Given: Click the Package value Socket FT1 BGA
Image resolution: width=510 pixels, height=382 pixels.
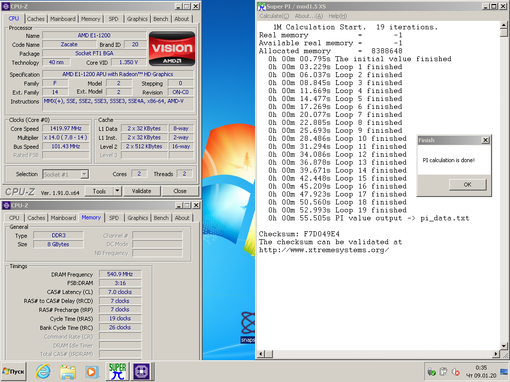Looking at the screenshot, I should click(94, 53).
